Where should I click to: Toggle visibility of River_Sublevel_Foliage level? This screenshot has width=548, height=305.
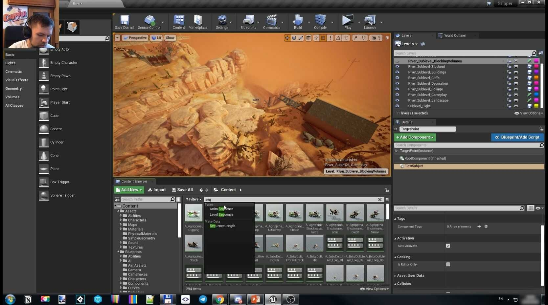click(x=397, y=89)
